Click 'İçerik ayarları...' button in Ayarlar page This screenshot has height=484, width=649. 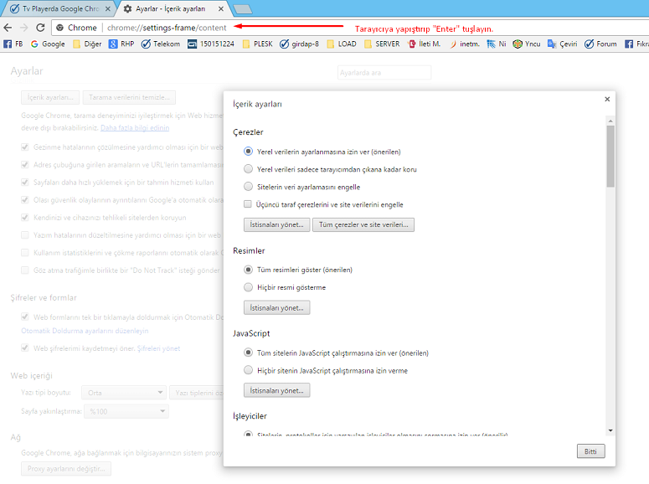pos(50,97)
